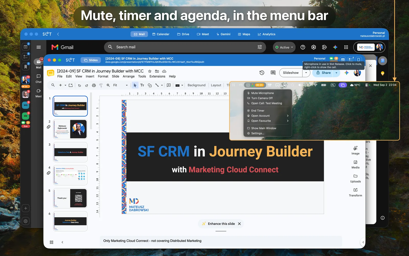Image resolution: width=409 pixels, height=256 pixels.
Task: Open comment history icon beside Slideshow
Action: coord(273,73)
